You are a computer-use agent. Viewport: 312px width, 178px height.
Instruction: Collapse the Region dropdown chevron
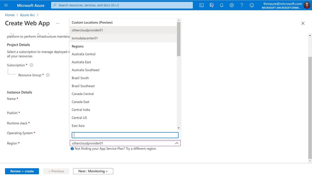click(x=176, y=143)
